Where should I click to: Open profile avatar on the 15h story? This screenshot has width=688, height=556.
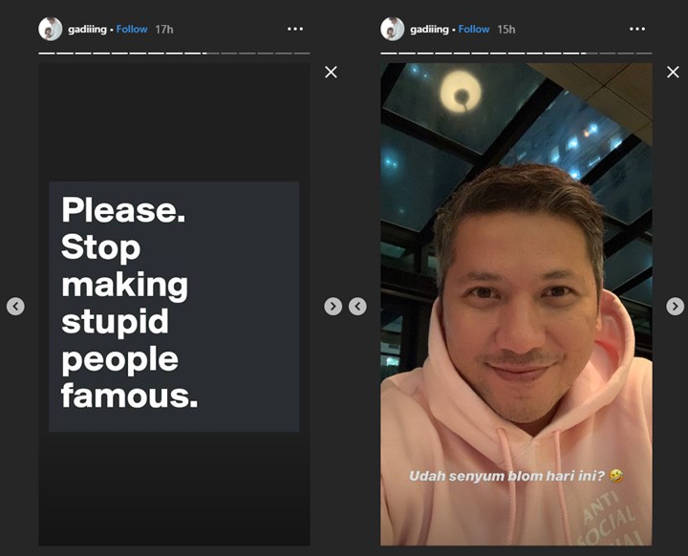coord(392,29)
